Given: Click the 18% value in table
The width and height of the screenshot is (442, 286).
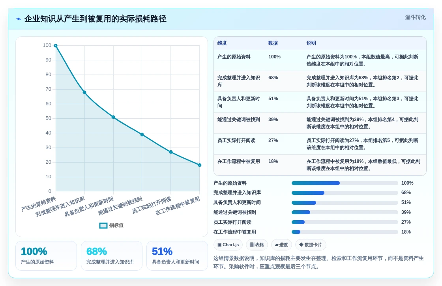Looking at the screenshot, I should coord(273,161).
